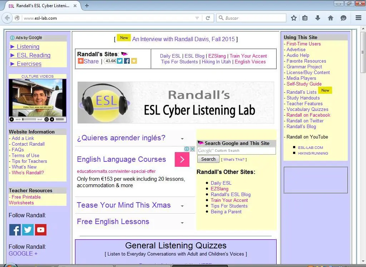Open the chat smiley toolbar icon
This screenshot has width=366, height=267.
click(x=343, y=18)
